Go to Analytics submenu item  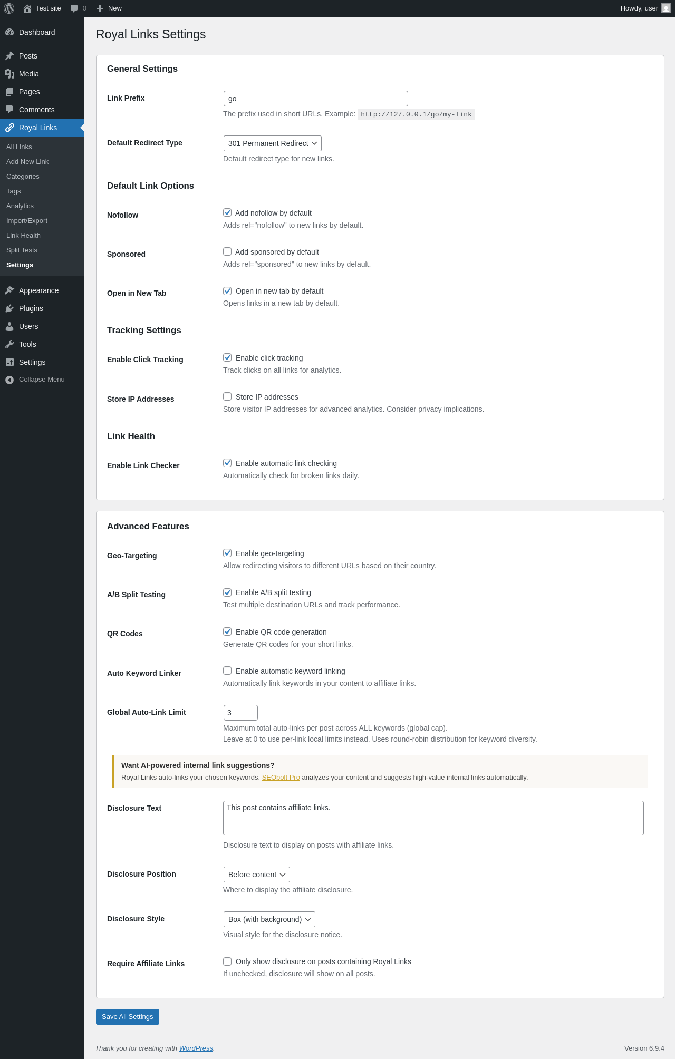click(20, 206)
